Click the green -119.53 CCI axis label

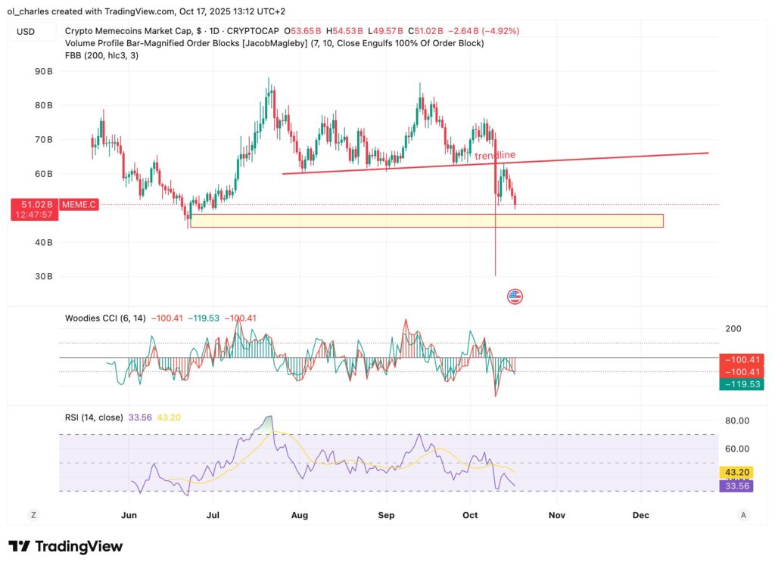pyautogui.click(x=742, y=384)
